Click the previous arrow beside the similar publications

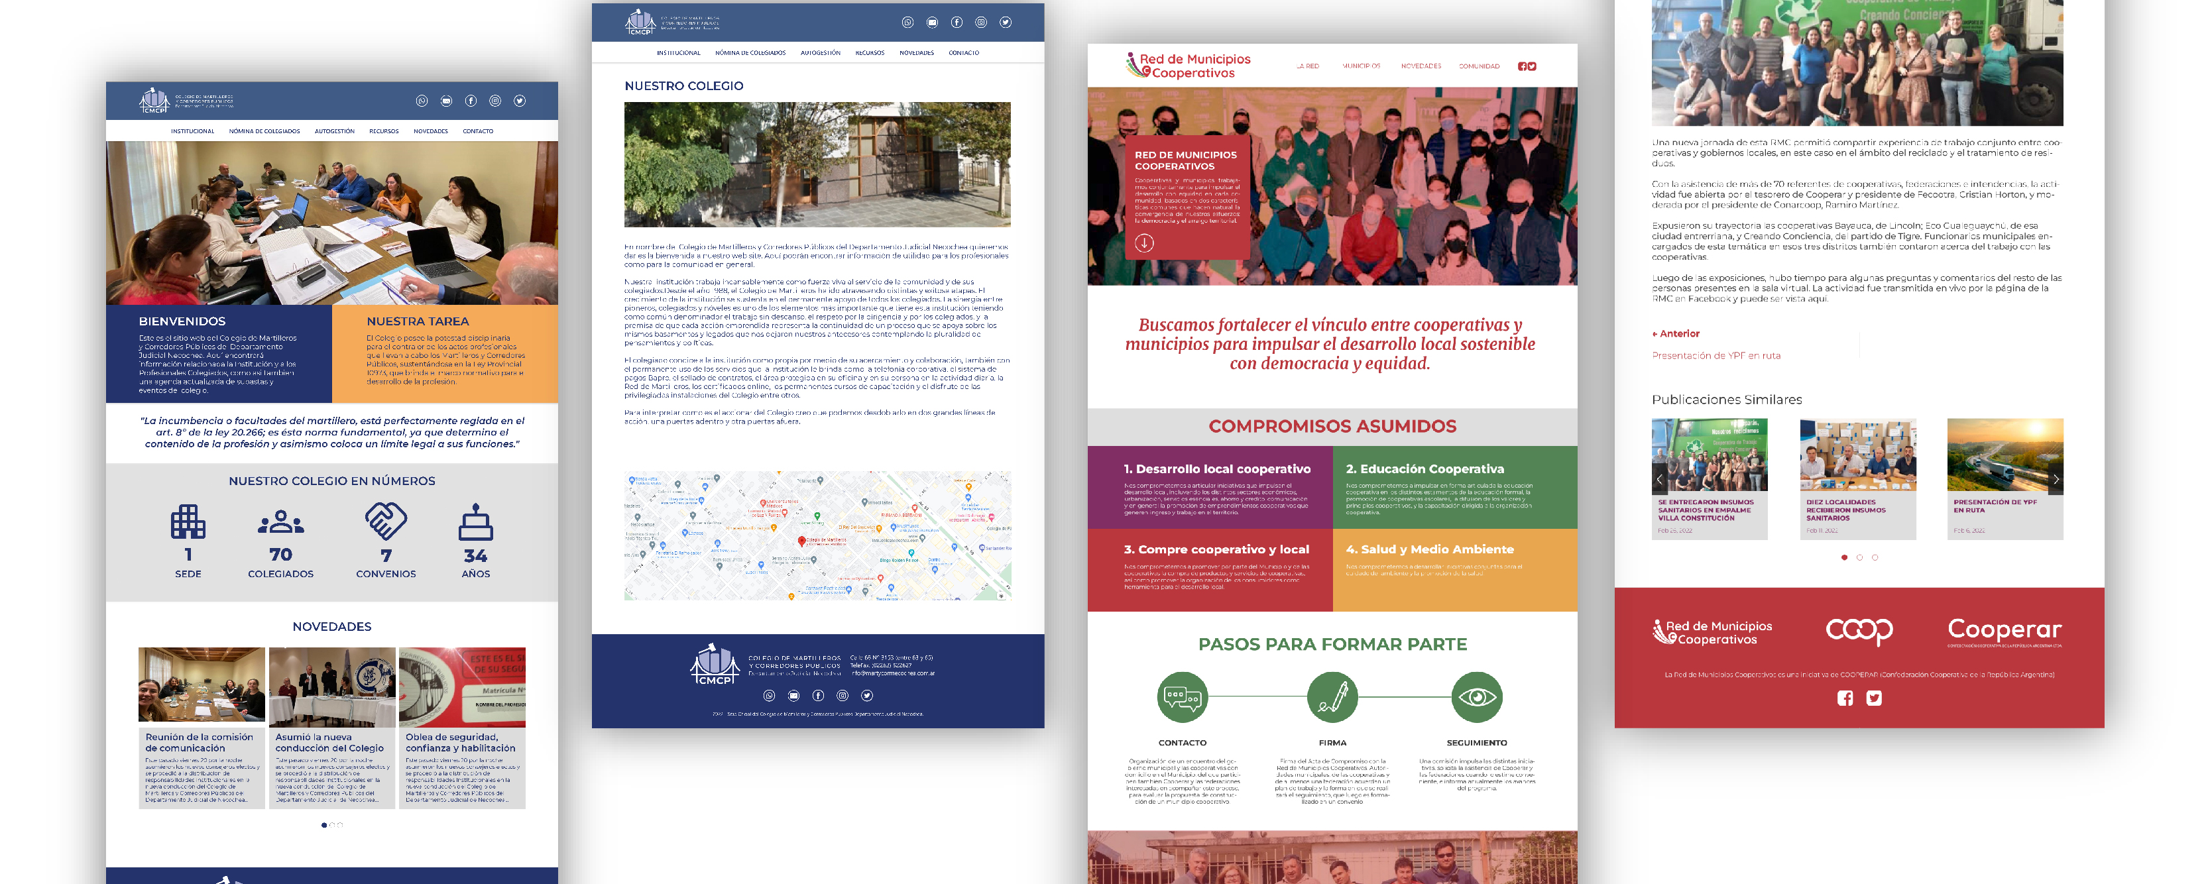point(1660,480)
